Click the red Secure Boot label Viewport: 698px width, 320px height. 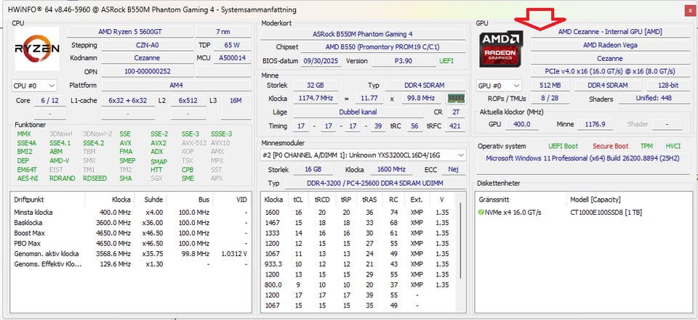[610, 147]
